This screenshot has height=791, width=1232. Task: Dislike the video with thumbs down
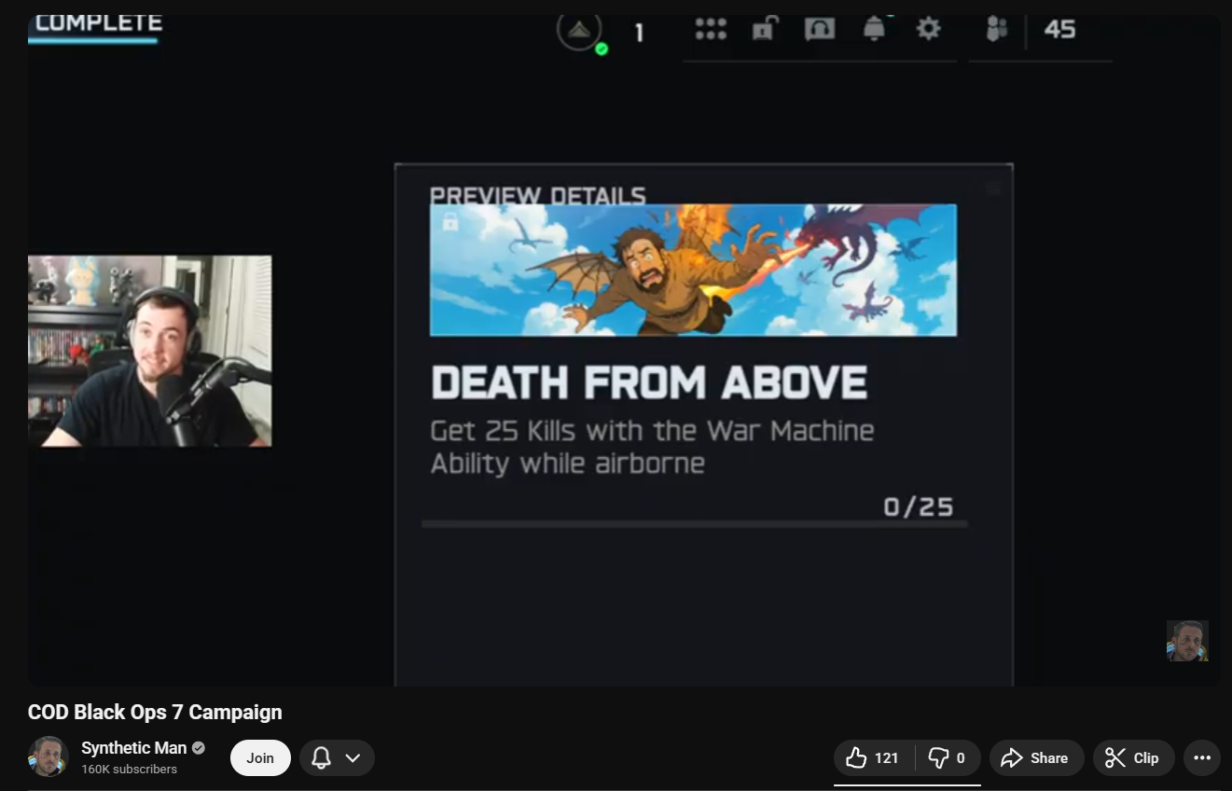point(948,758)
